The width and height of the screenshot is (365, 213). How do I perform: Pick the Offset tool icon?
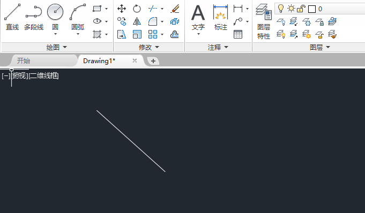pos(175,34)
